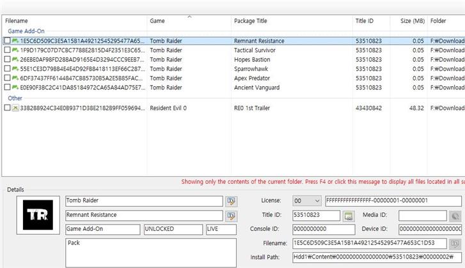Viewport: 465px width, 268px height.
Task: Click Apex Predator package title cell
Action: click(x=252, y=78)
